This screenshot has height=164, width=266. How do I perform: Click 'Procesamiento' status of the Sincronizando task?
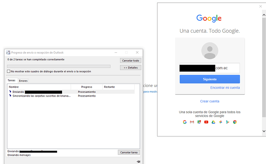(x=87, y=96)
